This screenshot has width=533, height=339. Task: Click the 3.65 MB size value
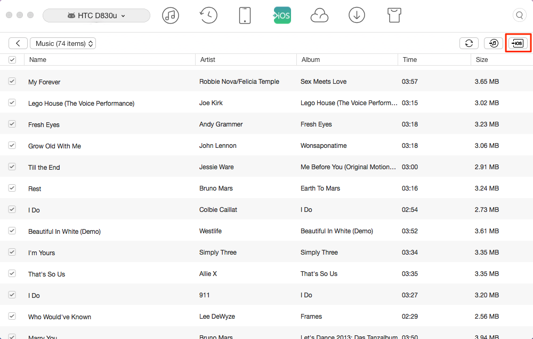(x=487, y=82)
